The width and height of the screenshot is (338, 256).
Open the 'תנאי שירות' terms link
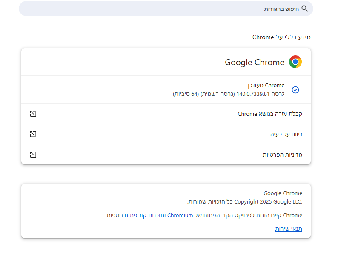(289, 229)
